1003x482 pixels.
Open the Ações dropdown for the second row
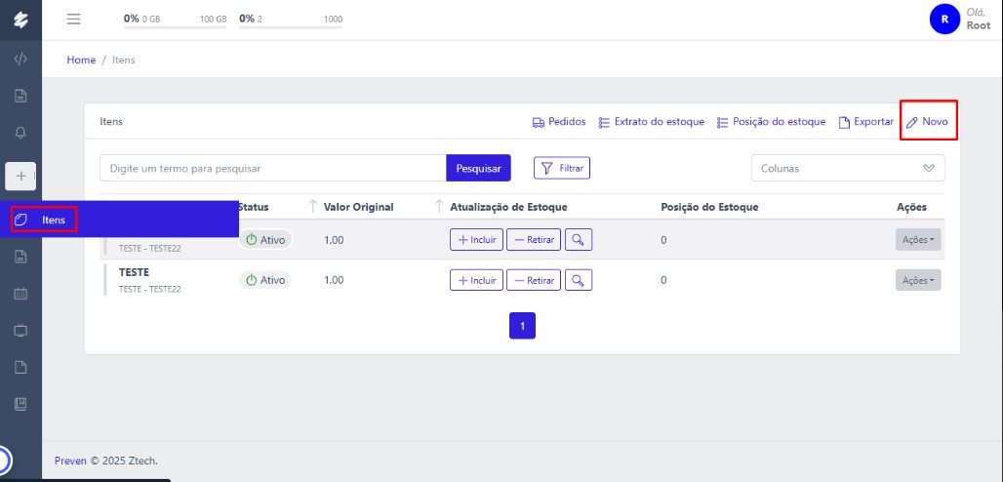(x=917, y=280)
